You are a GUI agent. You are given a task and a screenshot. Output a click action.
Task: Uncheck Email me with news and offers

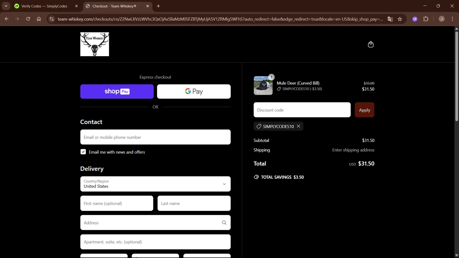[83, 152]
